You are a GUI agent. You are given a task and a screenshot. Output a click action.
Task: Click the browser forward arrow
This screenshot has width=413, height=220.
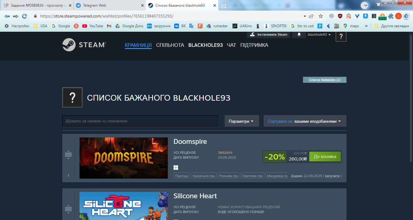click(16, 16)
